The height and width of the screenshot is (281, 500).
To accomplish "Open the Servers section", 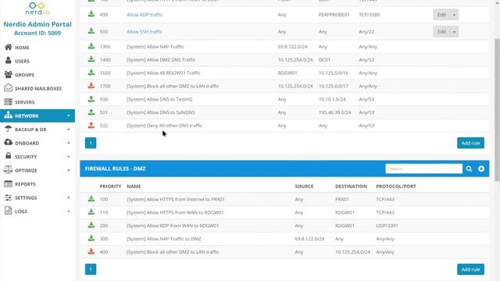I will pyautogui.click(x=24, y=102).
